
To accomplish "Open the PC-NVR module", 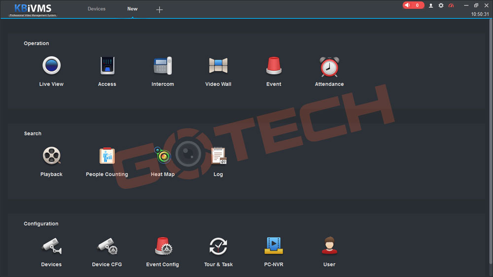I will coord(274,246).
